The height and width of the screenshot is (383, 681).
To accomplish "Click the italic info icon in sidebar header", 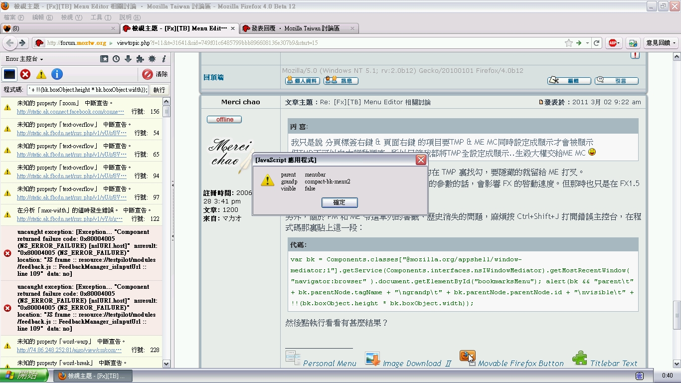I will pyautogui.click(x=164, y=59).
